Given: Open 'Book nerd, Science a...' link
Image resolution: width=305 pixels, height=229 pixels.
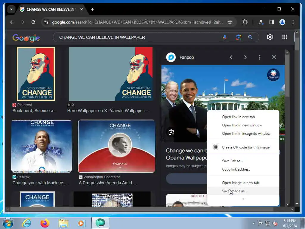Looking at the screenshot, I should click(x=35, y=111).
